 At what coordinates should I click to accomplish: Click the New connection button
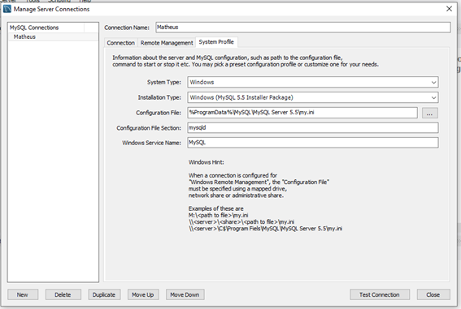(23, 294)
